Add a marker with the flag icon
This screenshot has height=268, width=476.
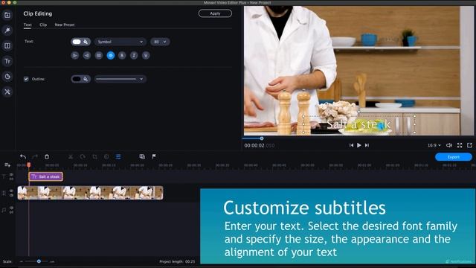click(154, 156)
